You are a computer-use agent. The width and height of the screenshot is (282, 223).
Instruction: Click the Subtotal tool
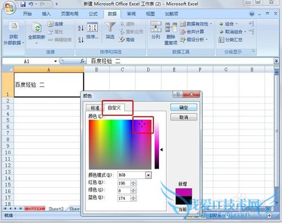click(x=230, y=39)
